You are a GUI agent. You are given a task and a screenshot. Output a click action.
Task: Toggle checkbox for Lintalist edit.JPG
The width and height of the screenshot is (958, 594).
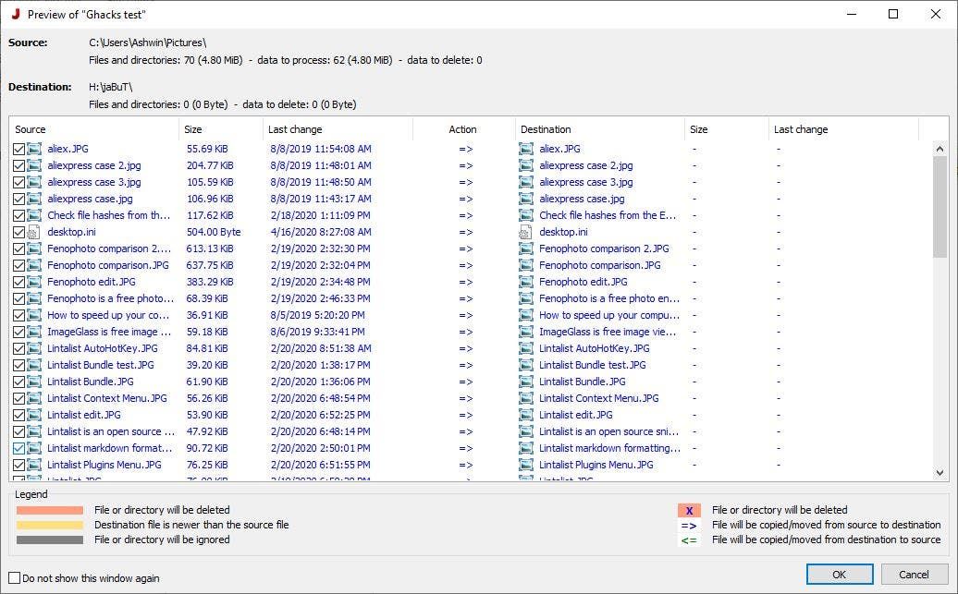pos(18,415)
